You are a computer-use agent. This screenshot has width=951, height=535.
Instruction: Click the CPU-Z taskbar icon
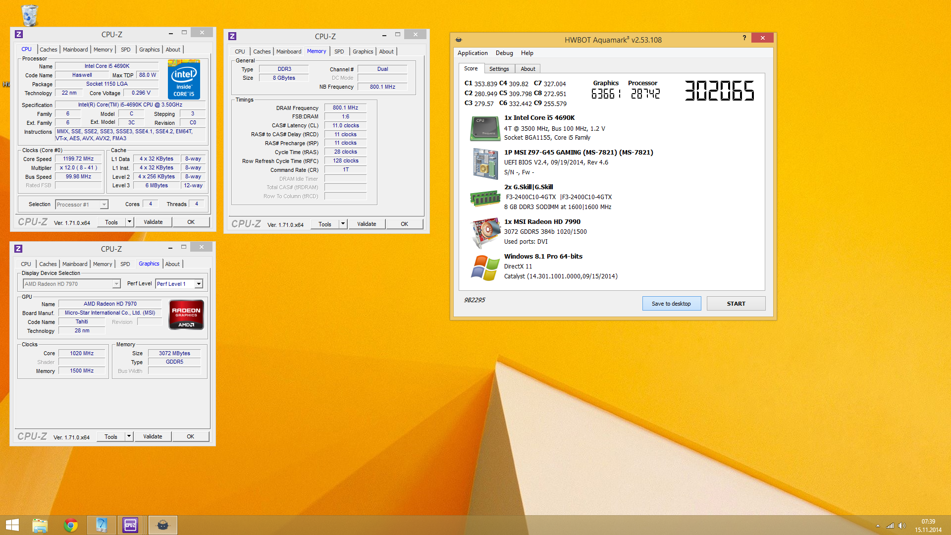(x=131, y=525)
